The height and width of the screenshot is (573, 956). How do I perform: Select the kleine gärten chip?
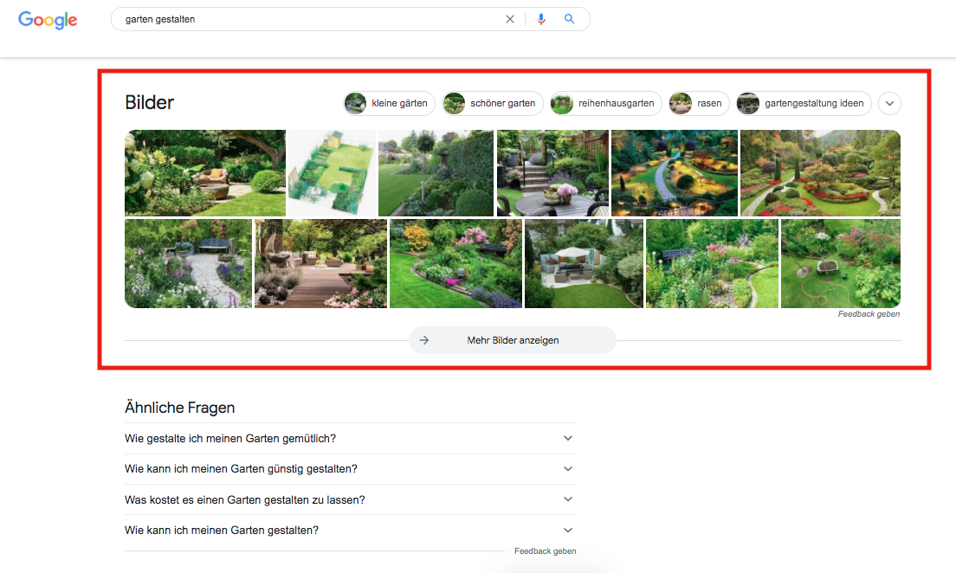[389, 103]
